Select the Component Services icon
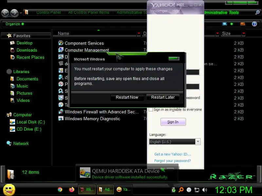262x196 pixels. (61, 43)
